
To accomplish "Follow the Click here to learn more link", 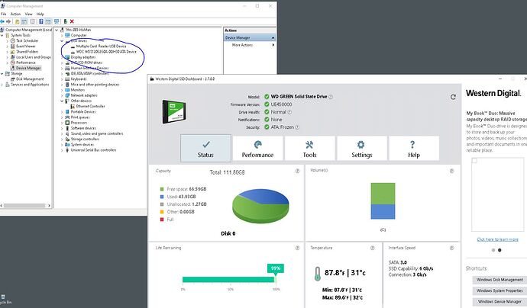I will (x=497, y=239).
